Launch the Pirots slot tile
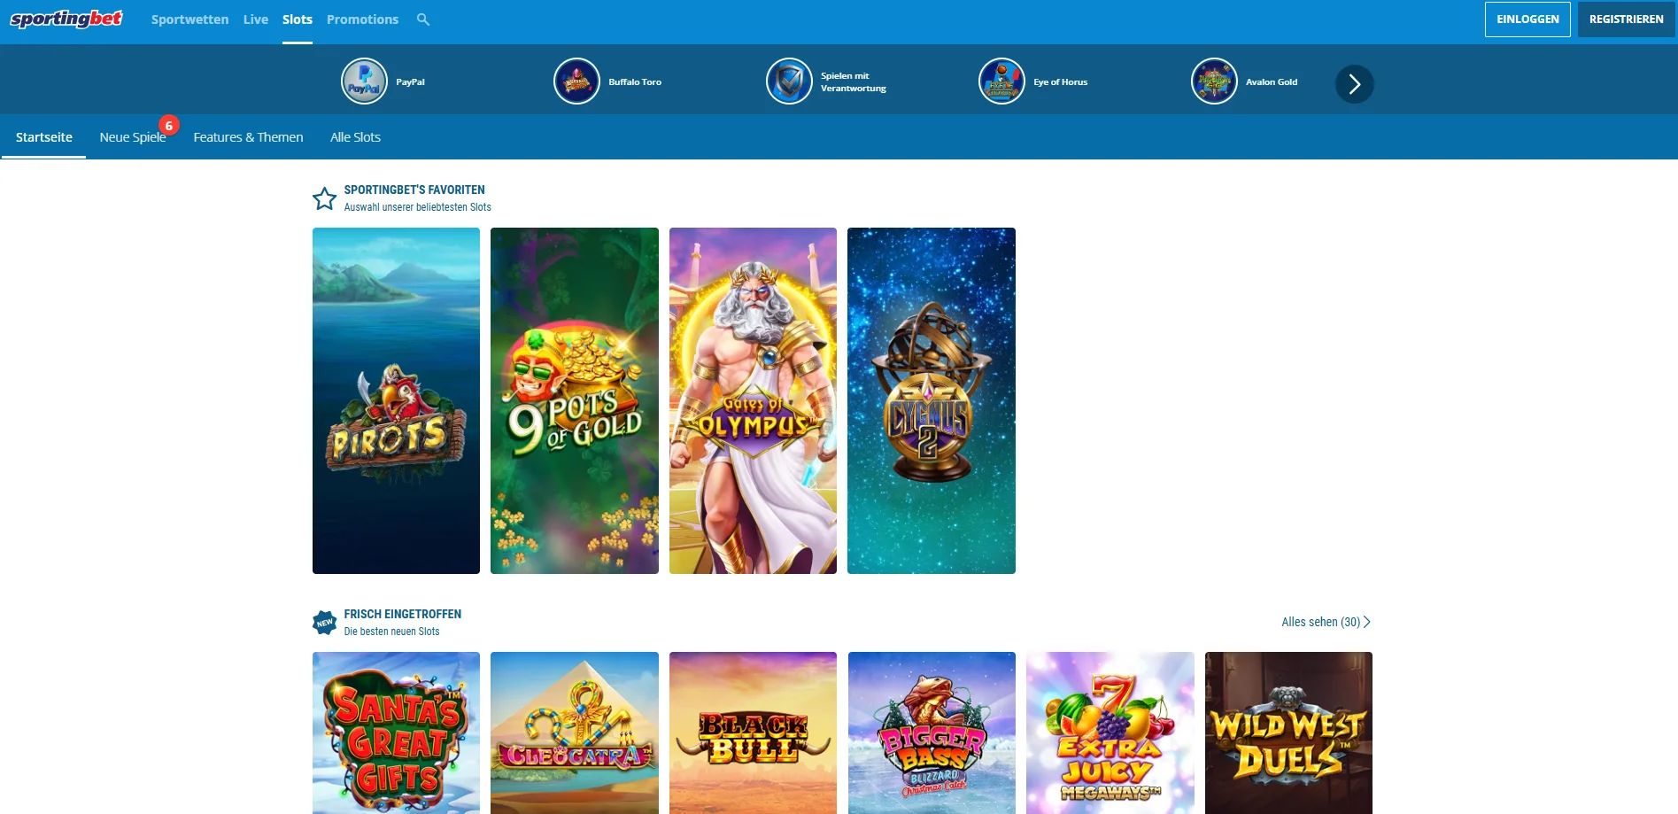The height and width of the screenshot is (814, 1678). [396, 400]
